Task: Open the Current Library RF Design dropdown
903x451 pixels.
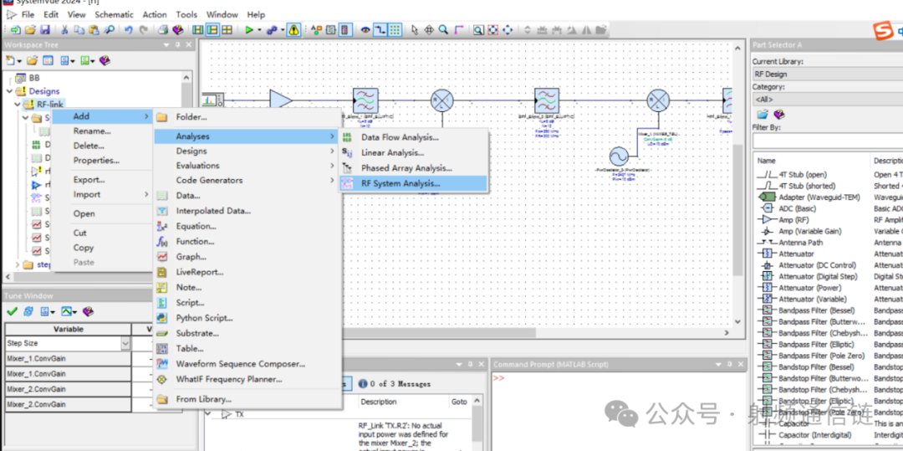Action: coord(828,74)
